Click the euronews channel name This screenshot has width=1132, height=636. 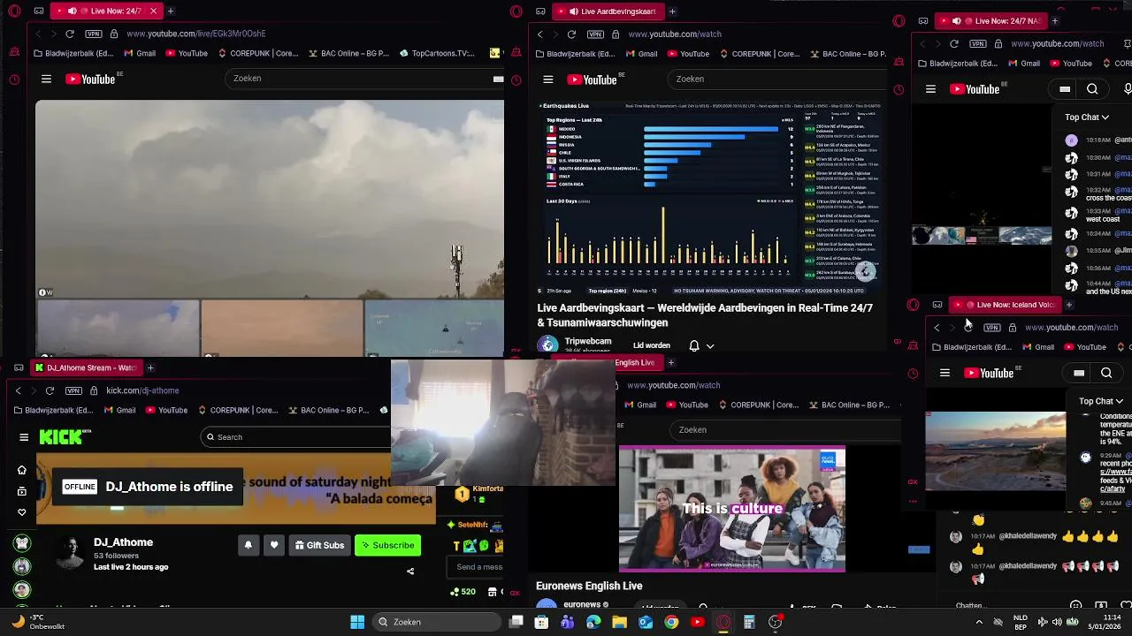(x=582, y=605)
